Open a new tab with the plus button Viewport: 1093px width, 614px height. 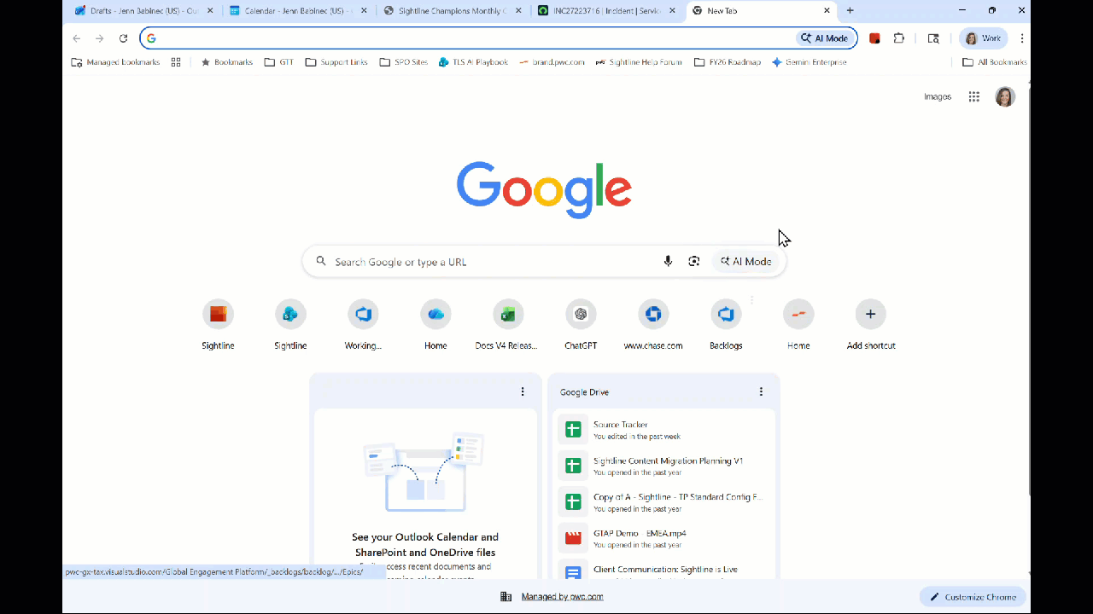tap(850, 11)
